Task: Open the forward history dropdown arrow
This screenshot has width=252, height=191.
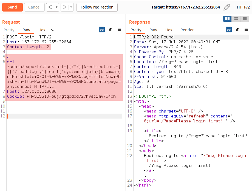Action: tap(71, 7)
